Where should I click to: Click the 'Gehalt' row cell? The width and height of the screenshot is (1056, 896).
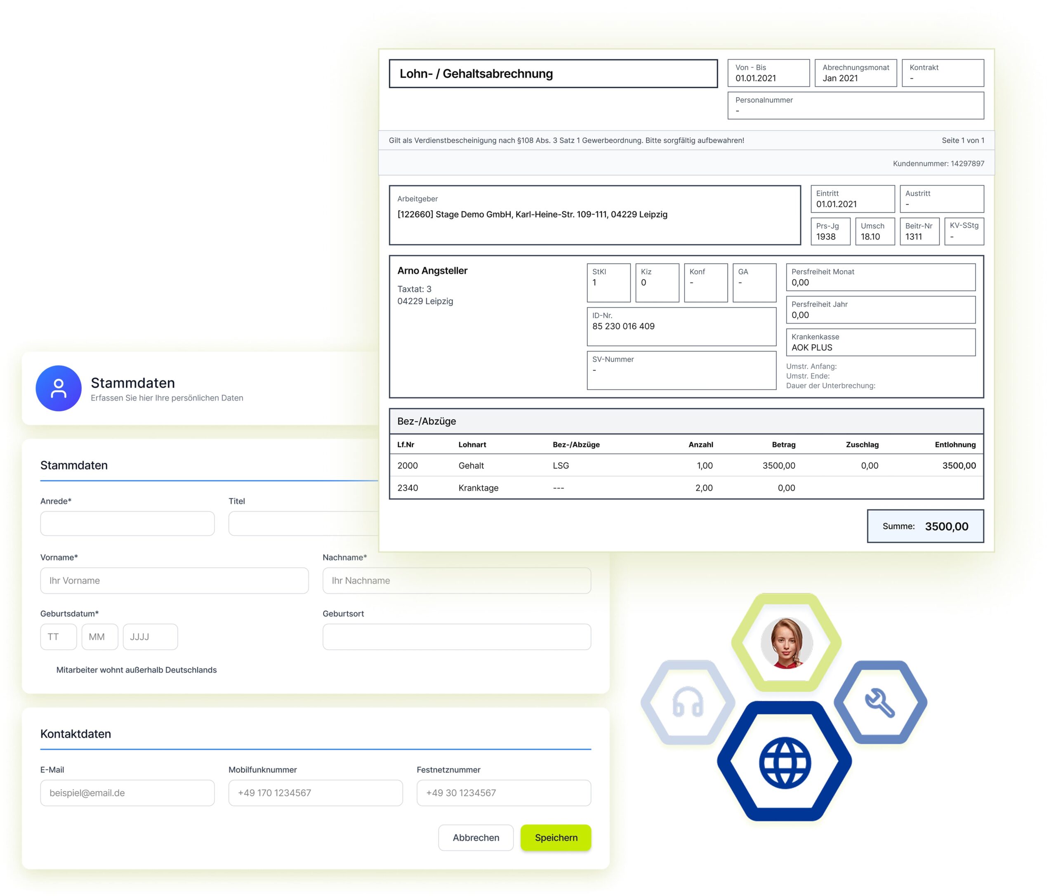click(x=471, y=466)
